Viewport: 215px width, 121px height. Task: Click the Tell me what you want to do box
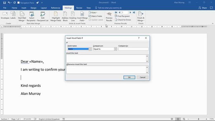pos(109,8)
